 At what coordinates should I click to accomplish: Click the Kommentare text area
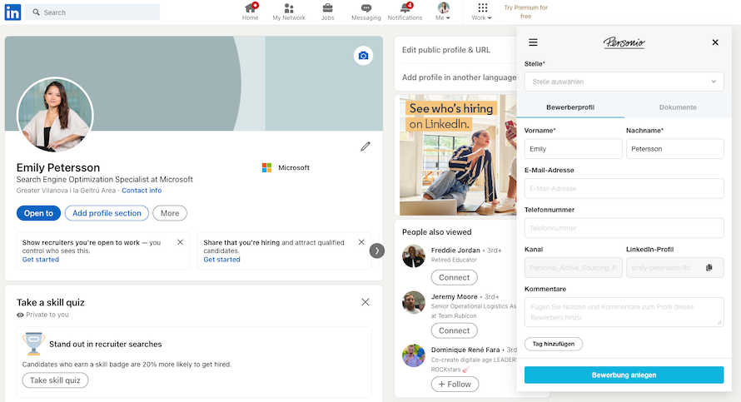[624, 312]
